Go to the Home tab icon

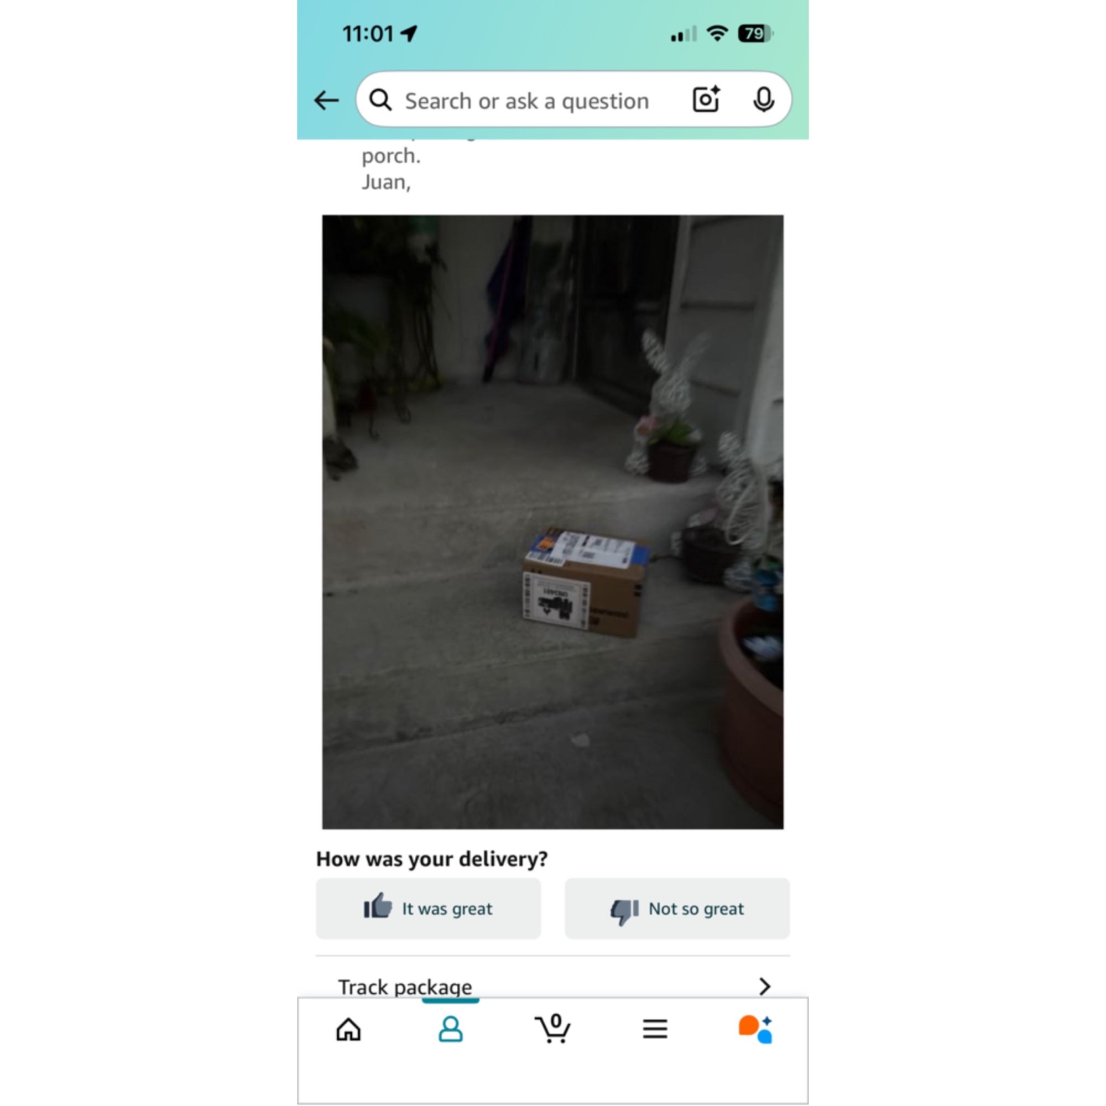click(348, 1029)
